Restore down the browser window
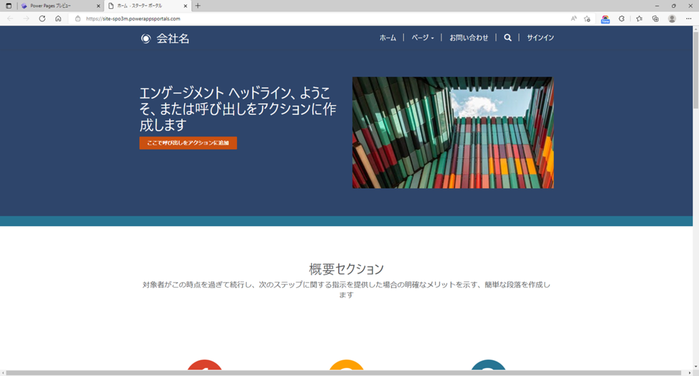This screenshot has width=699, height=376. 673,6
